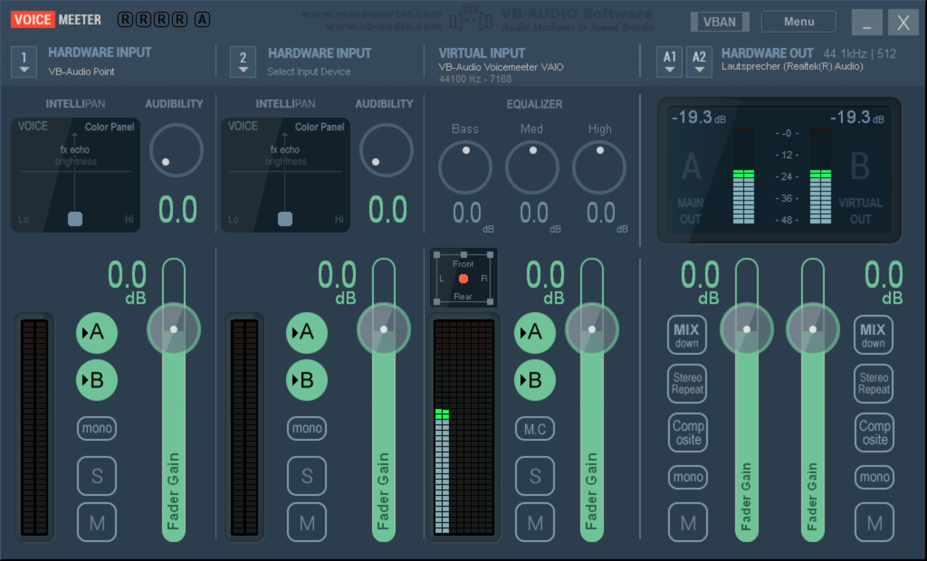Mute the virtual output B bus
Screen dimensions: 927x561
pos(874,522)
